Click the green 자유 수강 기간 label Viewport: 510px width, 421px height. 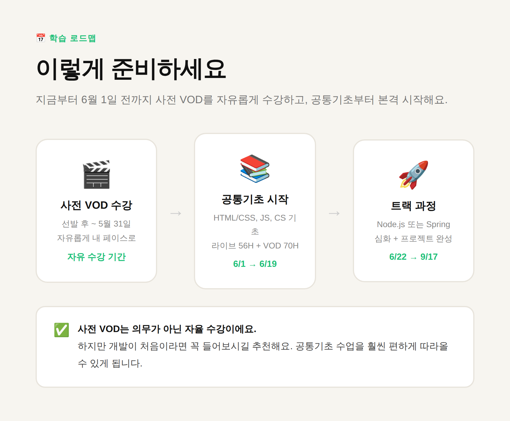(x=96, y=257)
